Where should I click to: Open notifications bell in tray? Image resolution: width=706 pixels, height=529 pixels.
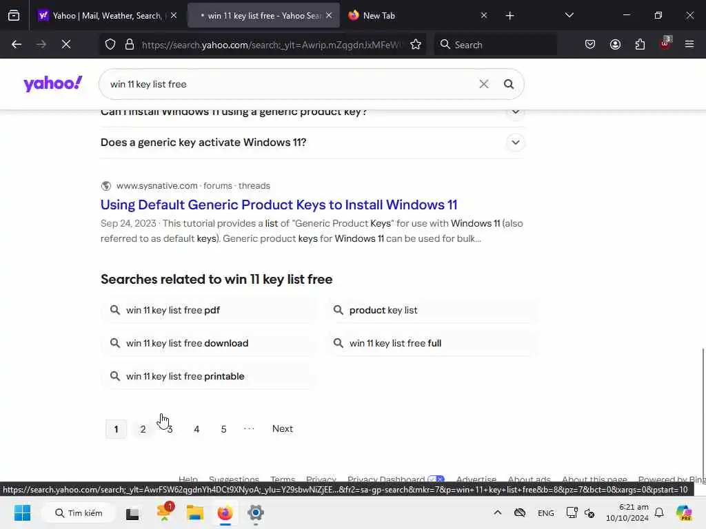[x=659, y=512]
